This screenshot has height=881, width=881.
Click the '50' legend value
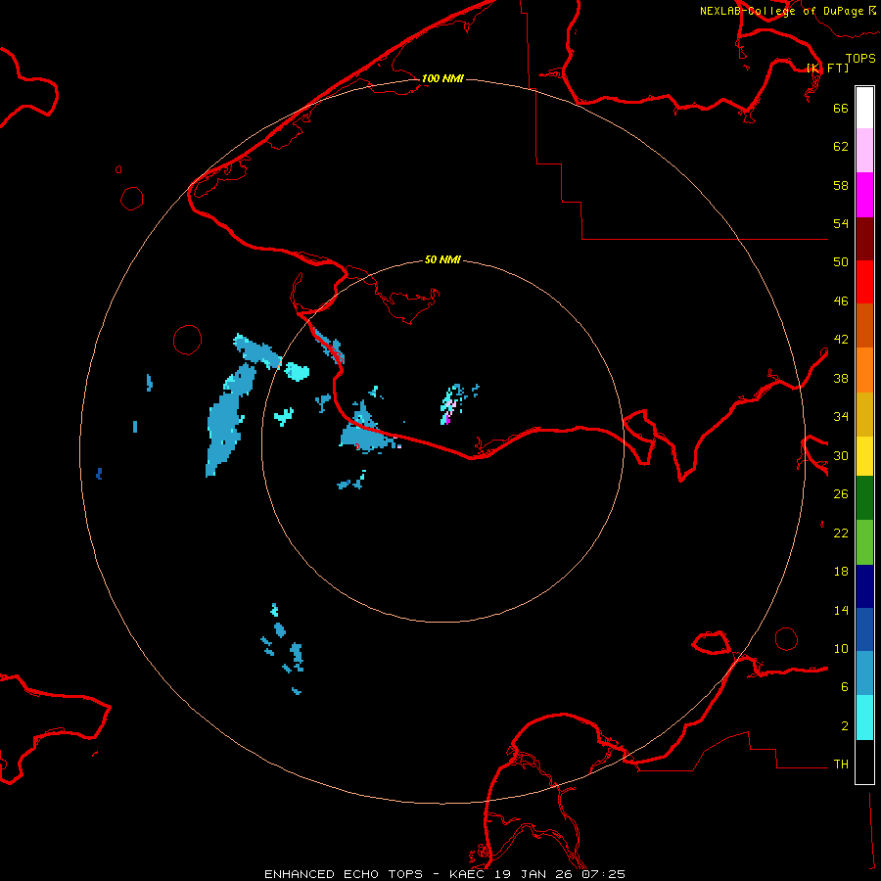tap(841, 262)
